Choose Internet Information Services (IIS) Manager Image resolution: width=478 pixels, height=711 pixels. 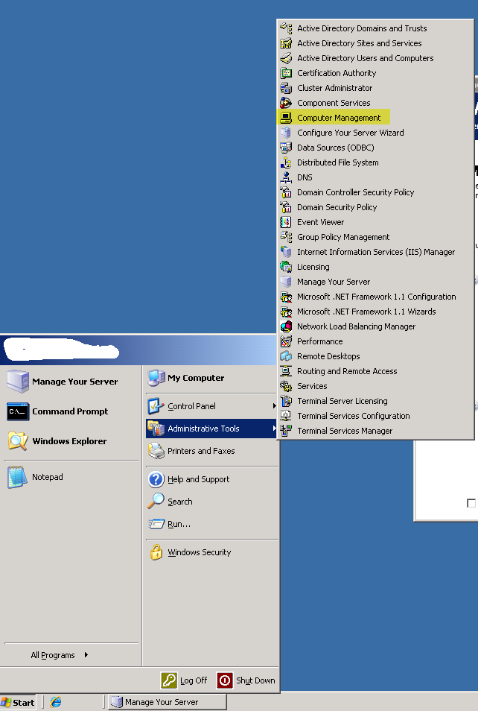point(376,252)
